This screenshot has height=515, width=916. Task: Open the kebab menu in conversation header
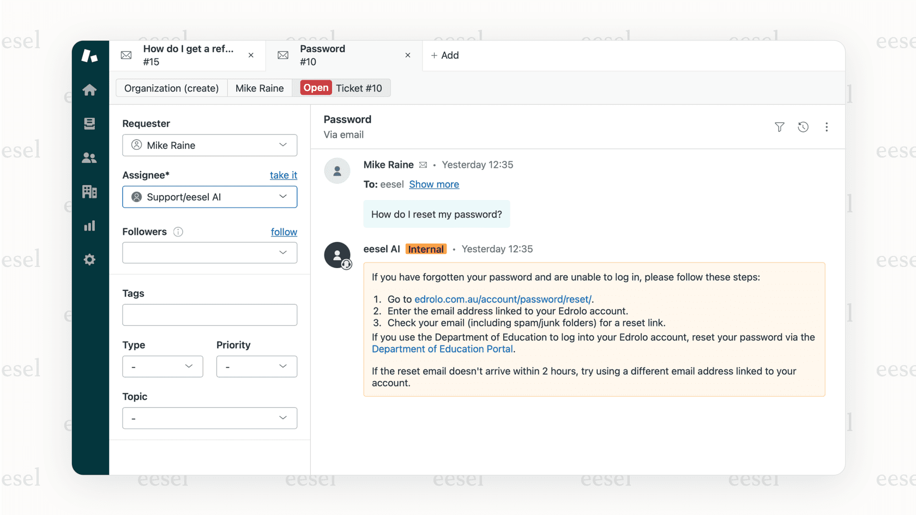point(827,127)
